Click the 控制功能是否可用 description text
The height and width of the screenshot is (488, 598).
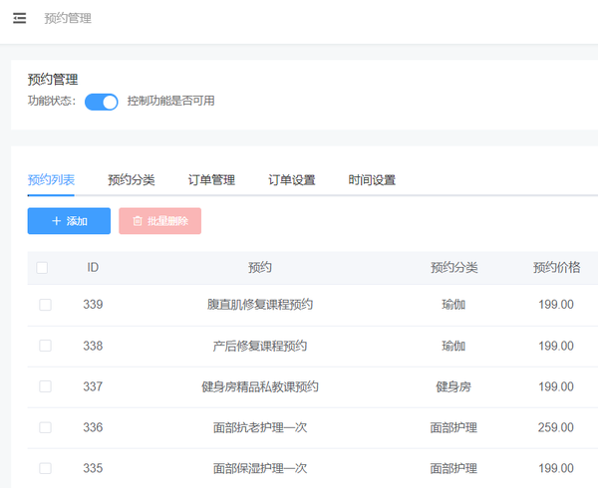click(170, 101)
